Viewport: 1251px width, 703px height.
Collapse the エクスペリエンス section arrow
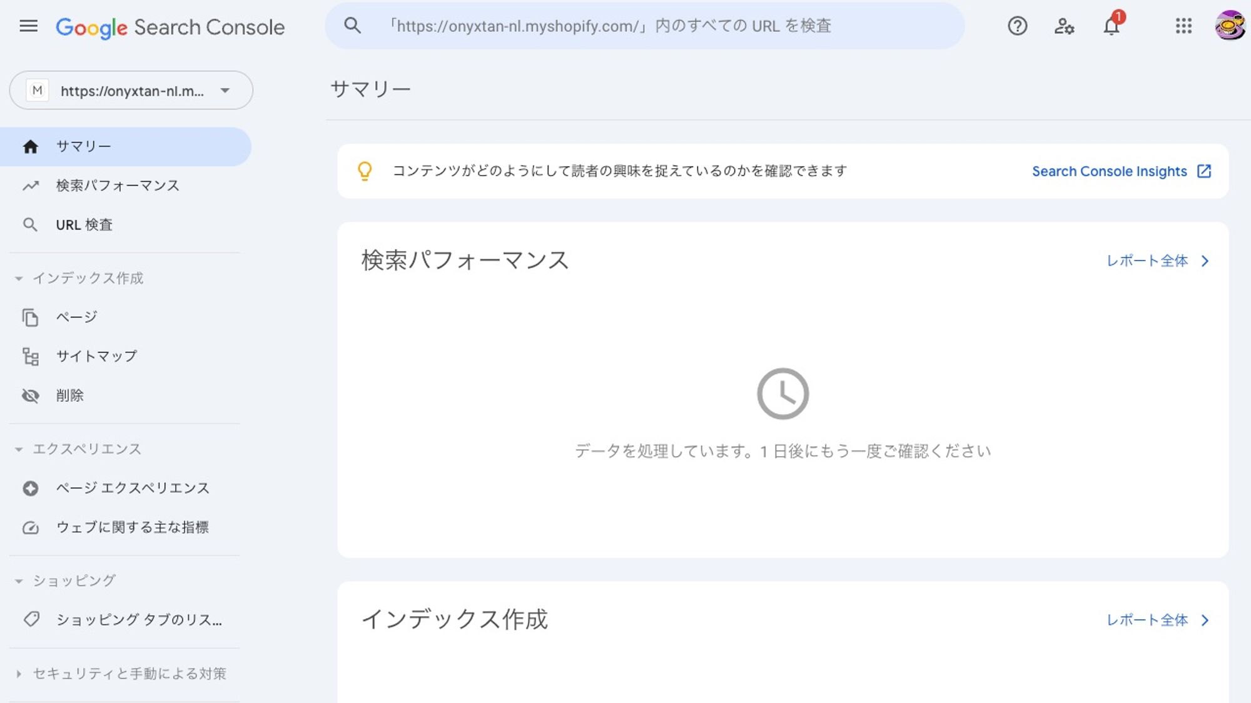coord(19,449)
